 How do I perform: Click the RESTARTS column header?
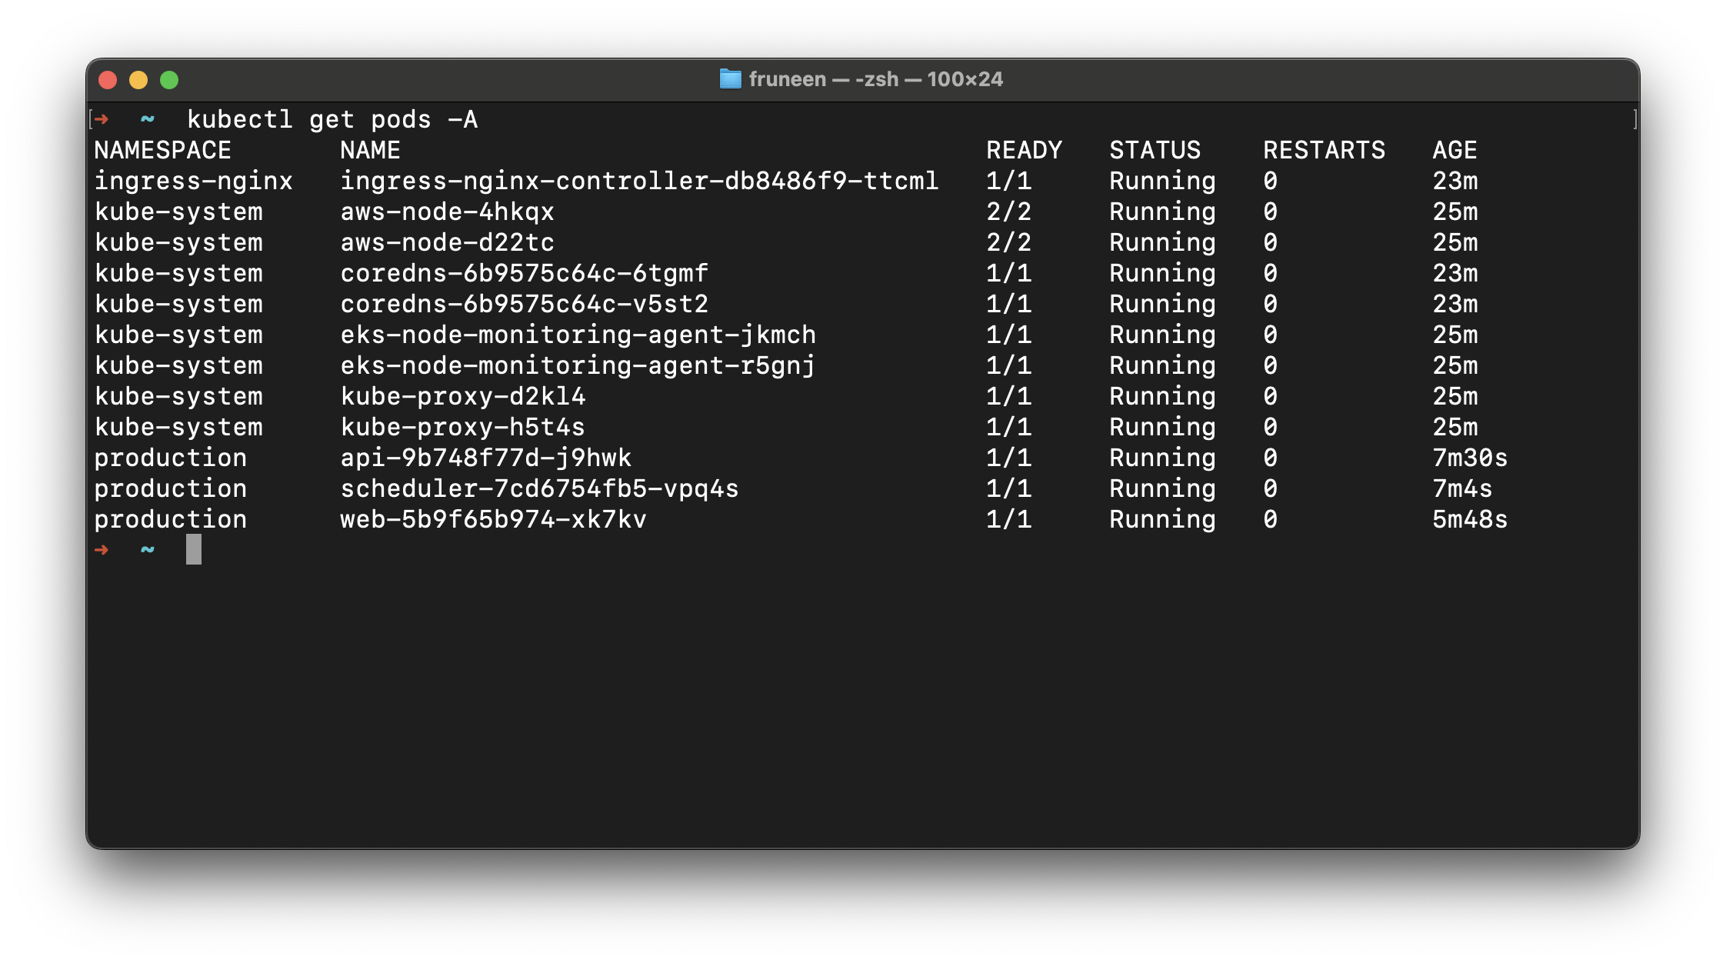pos(1324,150)
